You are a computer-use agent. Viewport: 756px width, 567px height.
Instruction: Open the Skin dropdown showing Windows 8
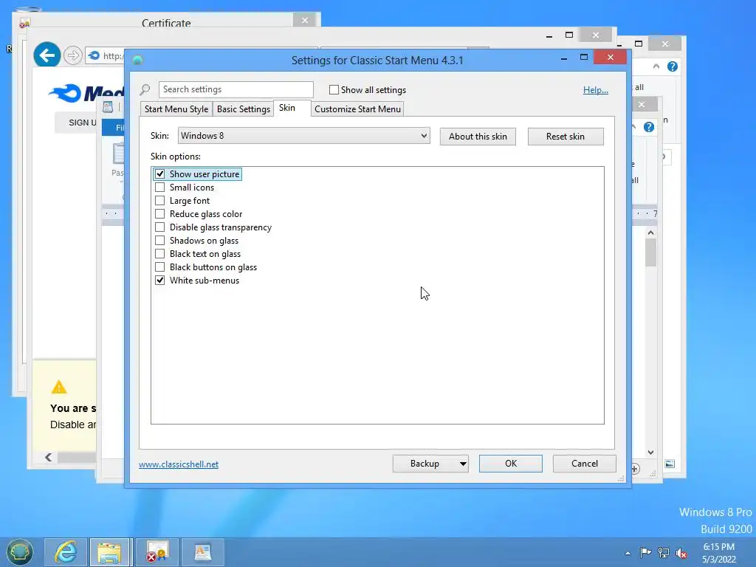coord(303,136)
